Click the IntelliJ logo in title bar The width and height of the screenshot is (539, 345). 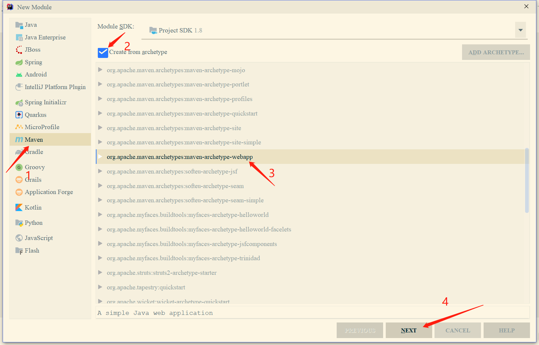10,7
